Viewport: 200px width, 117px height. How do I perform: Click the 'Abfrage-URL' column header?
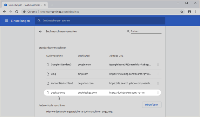[x=116, y=56]
